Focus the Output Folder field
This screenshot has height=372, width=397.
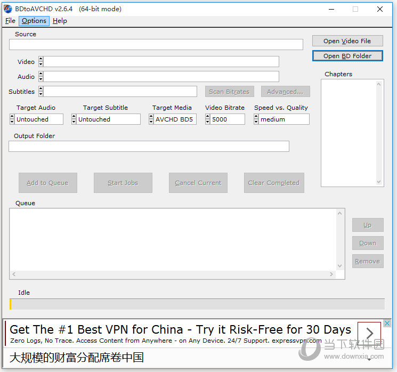[149, 147]
